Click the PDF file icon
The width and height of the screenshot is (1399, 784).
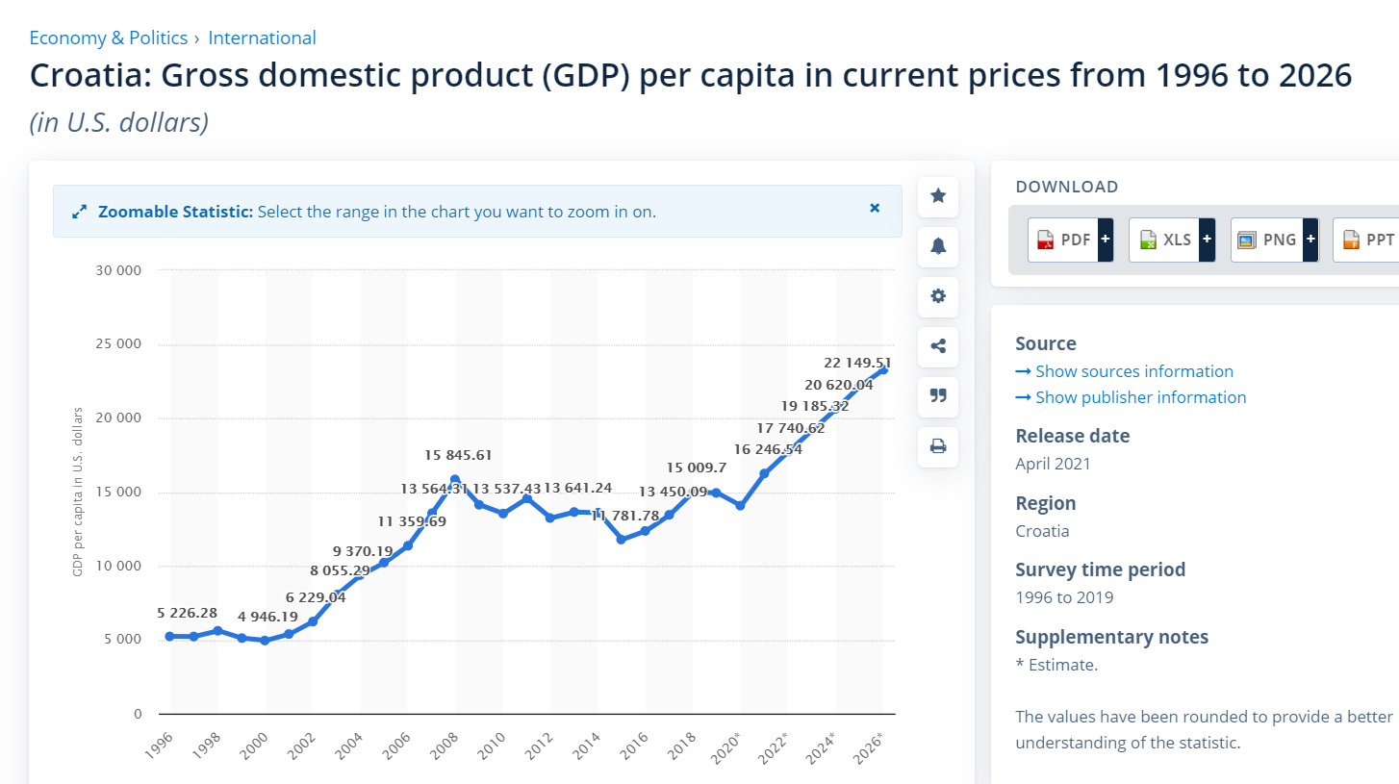tap(1046, 240)
